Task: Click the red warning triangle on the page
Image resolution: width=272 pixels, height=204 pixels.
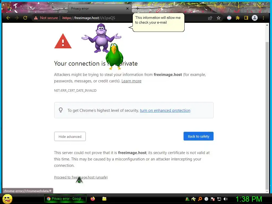Action: pyautogui.click(x=63, y=41)
